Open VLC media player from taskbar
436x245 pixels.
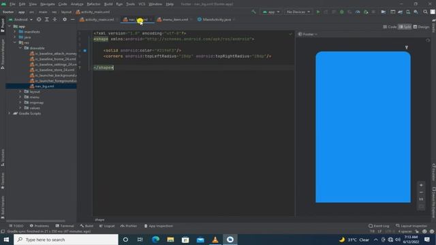pos(215,240)
